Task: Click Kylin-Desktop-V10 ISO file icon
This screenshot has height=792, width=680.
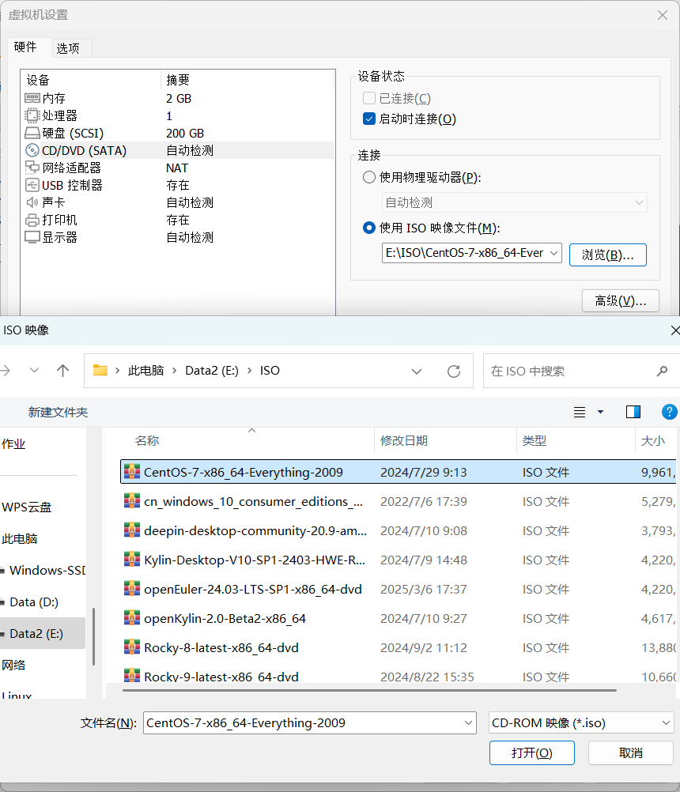Action: 132,559
